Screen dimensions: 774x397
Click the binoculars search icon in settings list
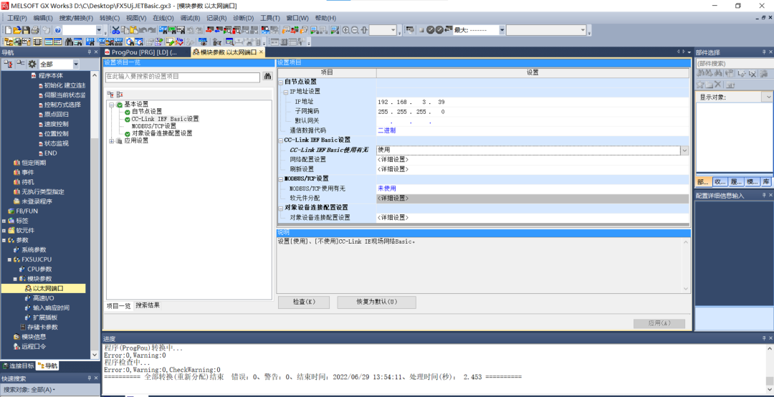click(267, 77)
